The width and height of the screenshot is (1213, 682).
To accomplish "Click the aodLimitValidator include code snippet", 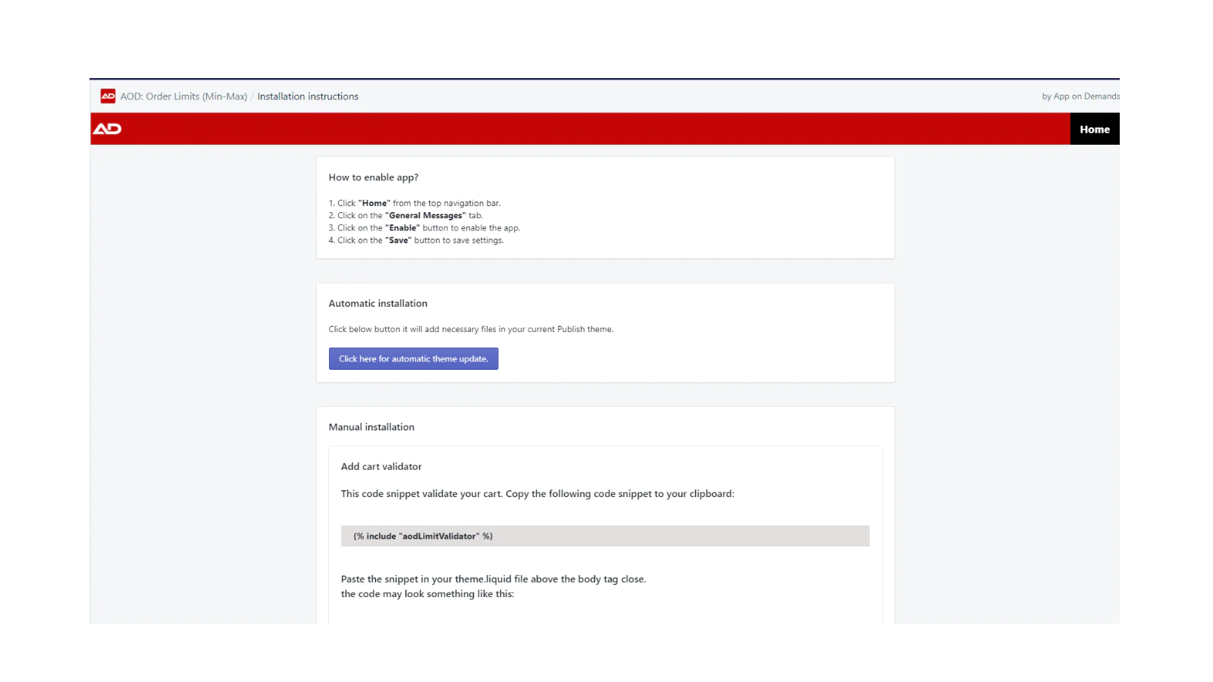I will click(423, 537).
